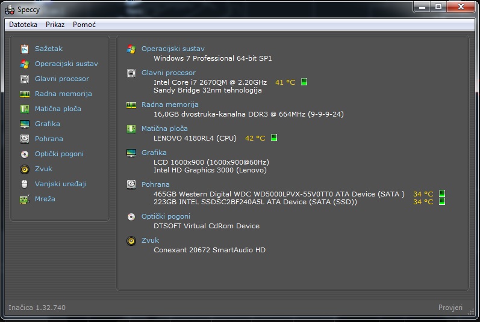Viewport: 480px width, 322px height.
Task: Click the Optički pogoni disc icon in sidebar
Action: 25,154
